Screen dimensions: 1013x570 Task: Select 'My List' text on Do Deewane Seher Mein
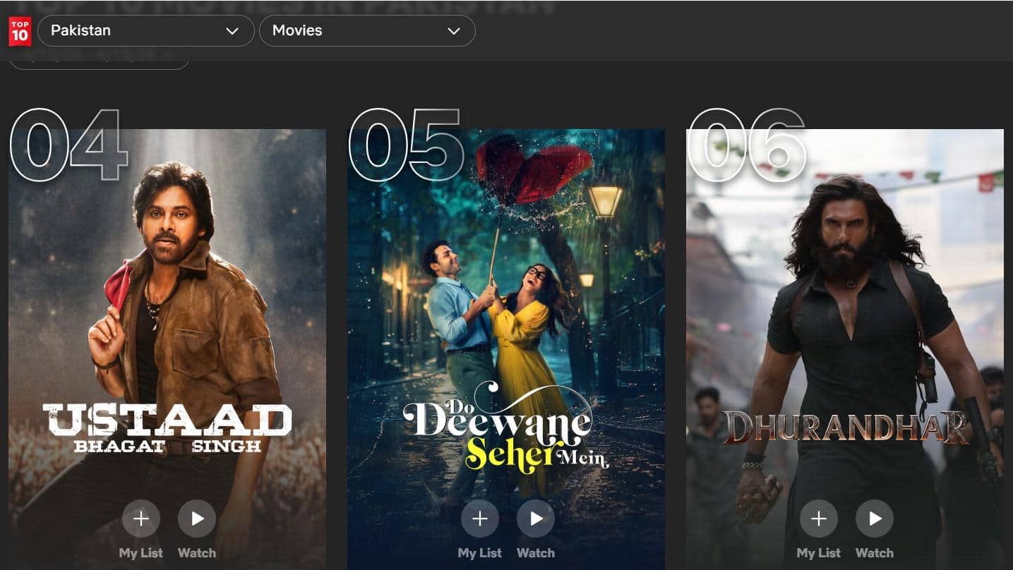coord(480,553)
